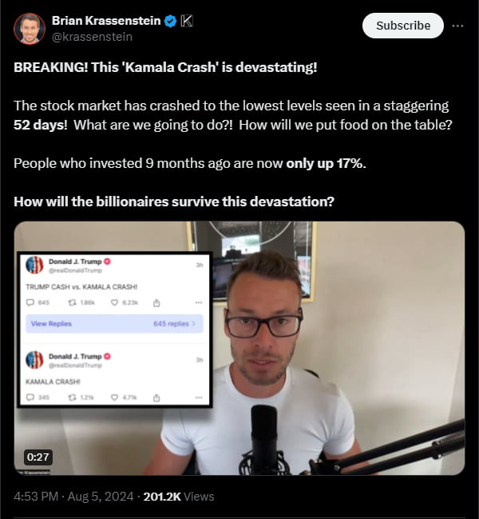This screenshot has height=519, width=479.
Task: Click the heart icon showing 4.71k
Action: tap(114, 397)
